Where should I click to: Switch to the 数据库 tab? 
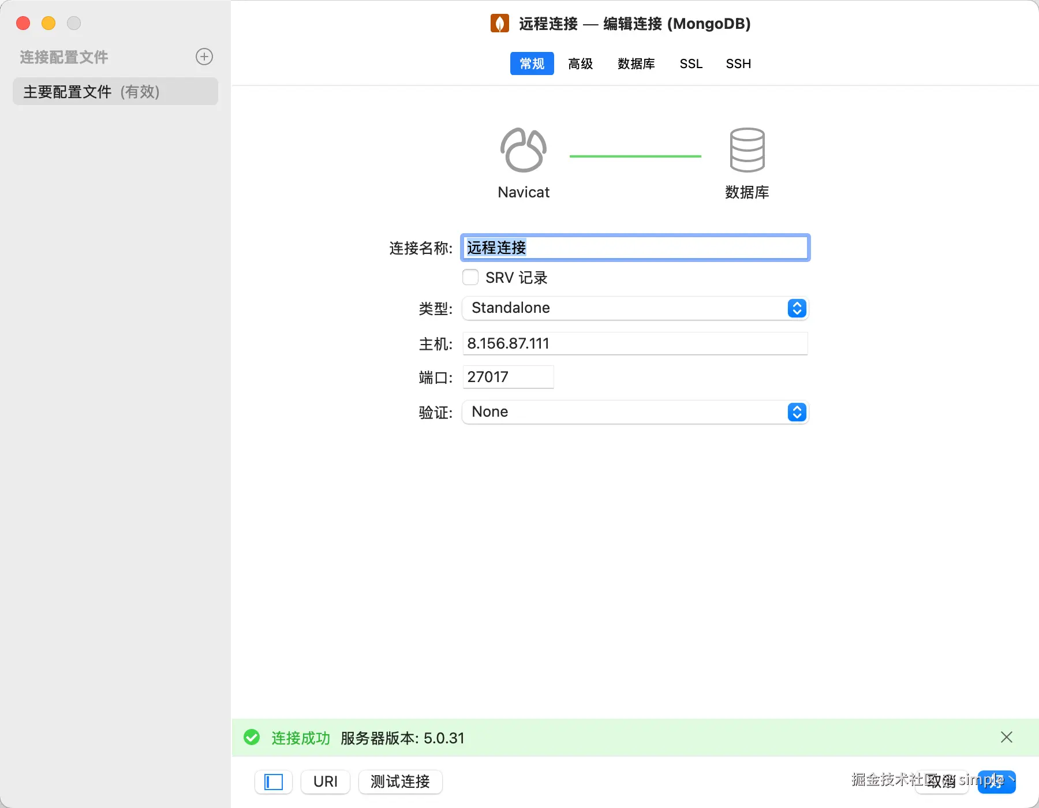click(x=636, y=63)
